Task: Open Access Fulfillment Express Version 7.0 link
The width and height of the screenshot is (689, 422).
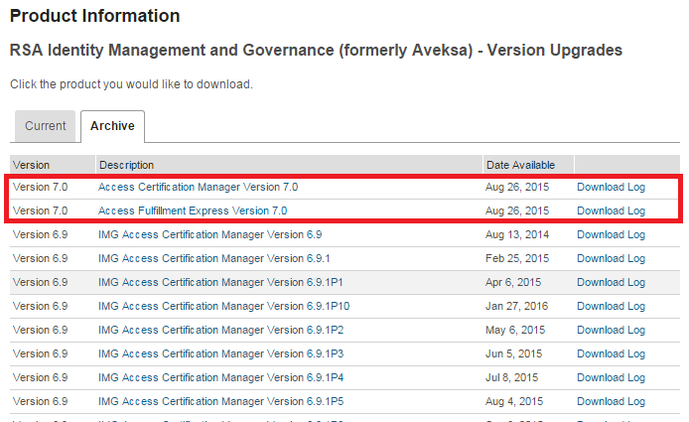Action: [x=193, y=211]
